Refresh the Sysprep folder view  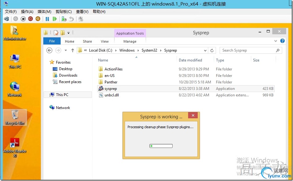(x=212, y=50)
